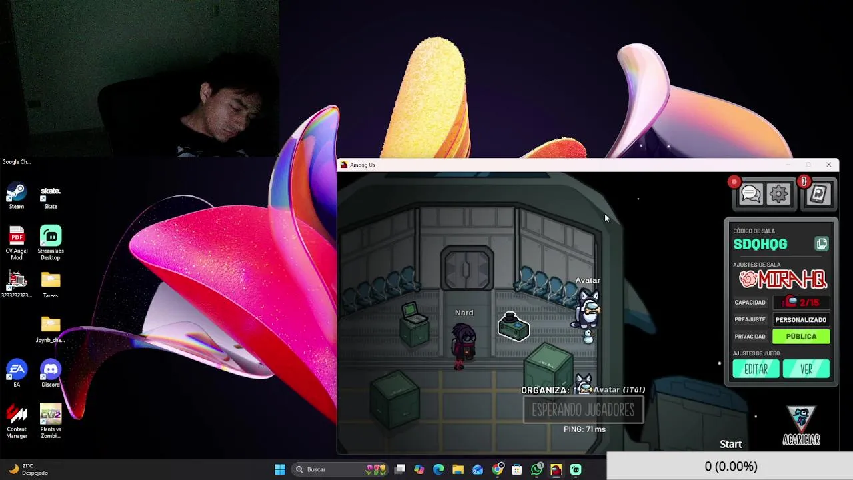The width and height of the screenshot is (853, 480).
Task: Click the PING: 71 ms text
Action: click(x=584, y=429)
